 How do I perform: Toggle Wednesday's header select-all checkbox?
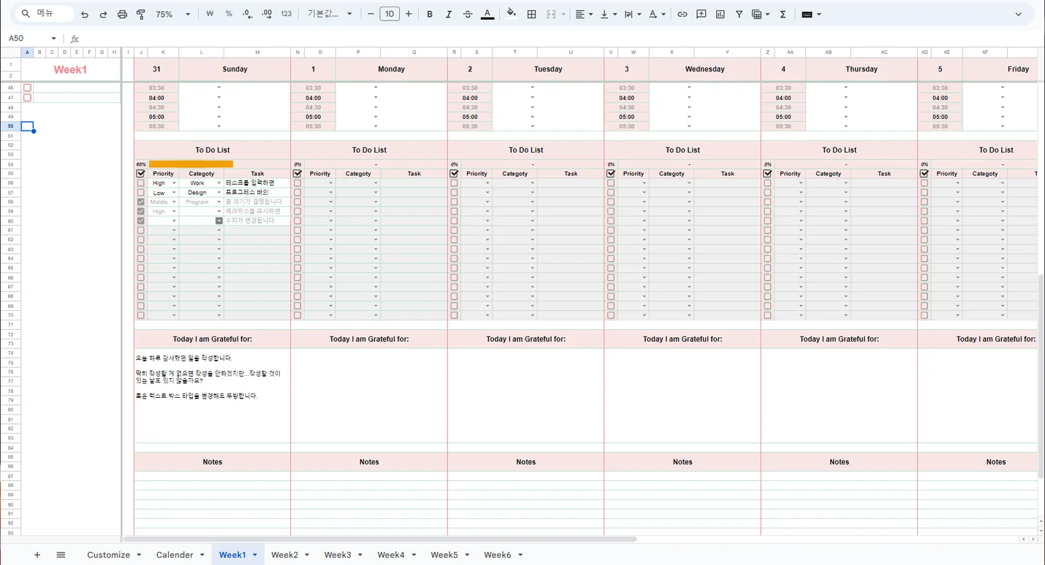coord(611,174)
